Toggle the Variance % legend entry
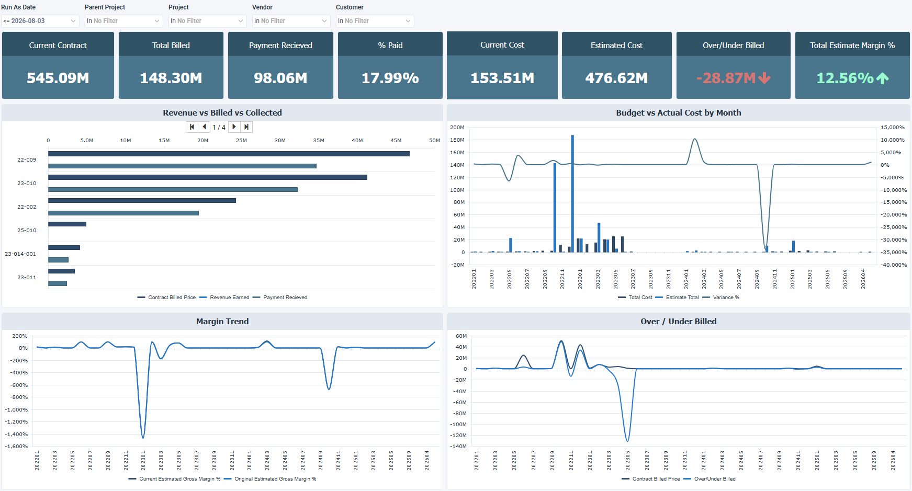Screen dimensions: 912x491 tap(721, 298)
